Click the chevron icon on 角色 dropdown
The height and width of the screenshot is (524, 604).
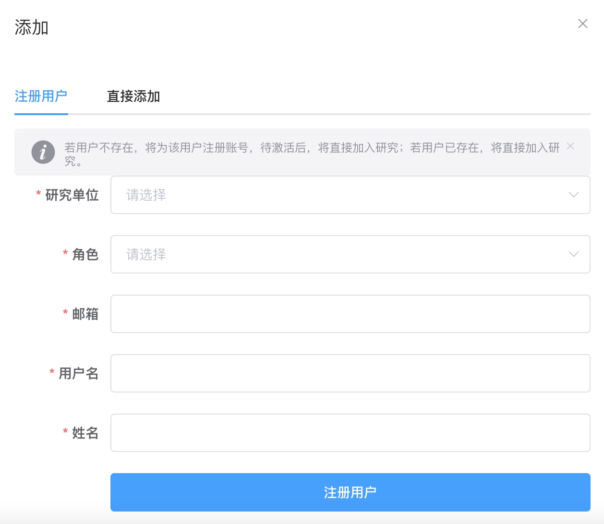[x=573, y=254]
